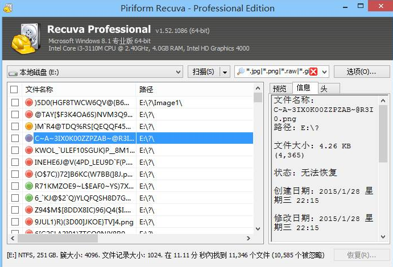Click the magnifier icon in filter box

click(x=241, y=72)
